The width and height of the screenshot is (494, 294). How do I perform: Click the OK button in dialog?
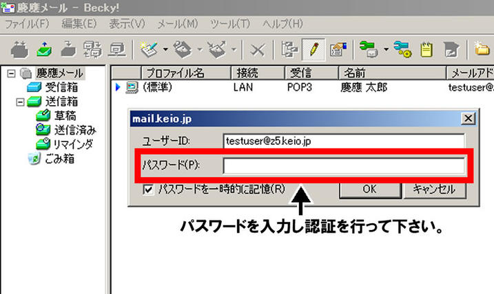coord(369,189)
